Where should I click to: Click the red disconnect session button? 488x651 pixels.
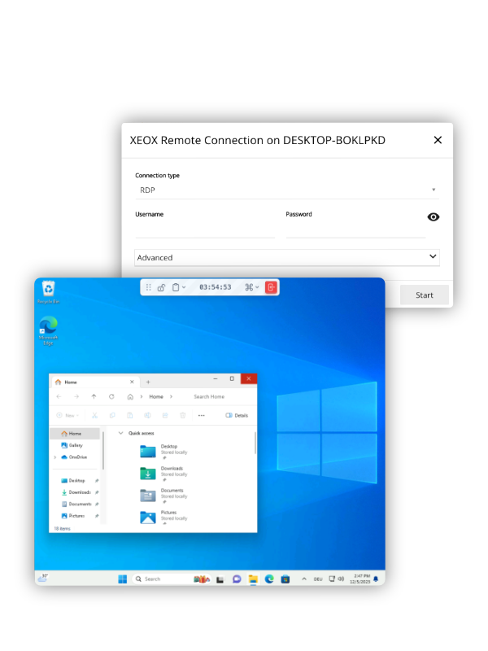point(271,287)
